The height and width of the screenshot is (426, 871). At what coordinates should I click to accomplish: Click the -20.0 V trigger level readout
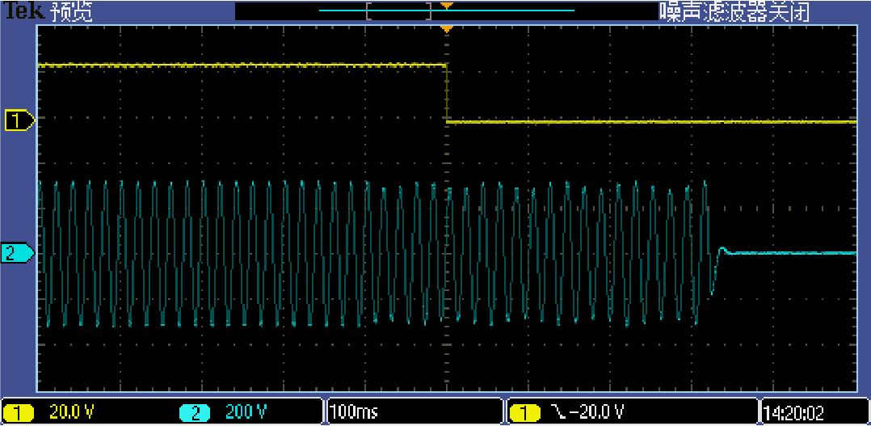pos(596,413)
